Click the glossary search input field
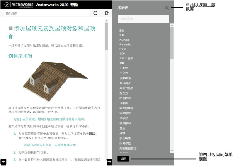 pyautogui.click(x=143, y=19)
